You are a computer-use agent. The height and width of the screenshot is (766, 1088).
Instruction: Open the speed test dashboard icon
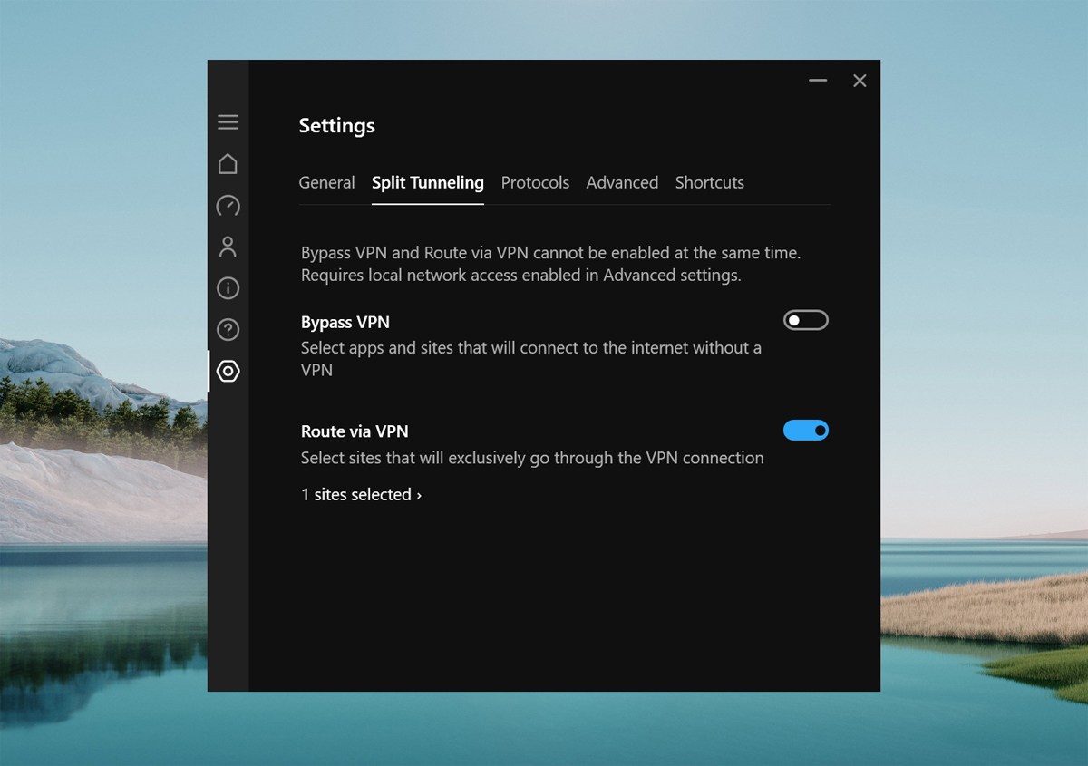tap(228, 206)
